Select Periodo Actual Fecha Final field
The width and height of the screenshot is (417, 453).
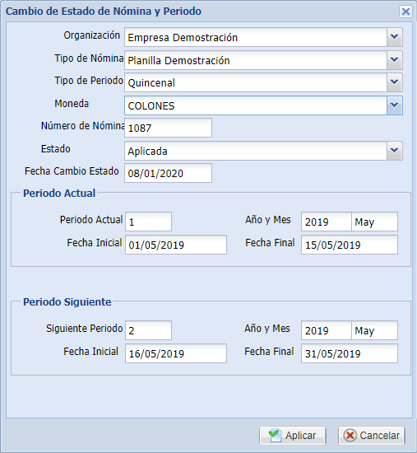tap(350, 245)
